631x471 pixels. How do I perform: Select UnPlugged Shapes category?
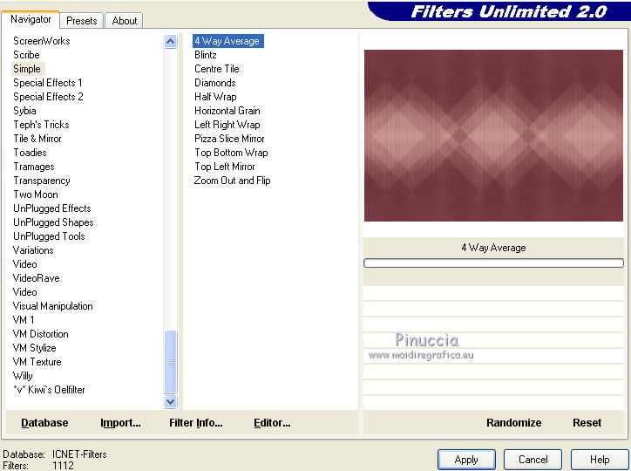[x=53, y=222]
